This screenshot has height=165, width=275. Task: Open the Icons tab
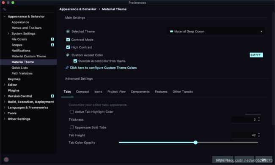(x=98, y=92)
